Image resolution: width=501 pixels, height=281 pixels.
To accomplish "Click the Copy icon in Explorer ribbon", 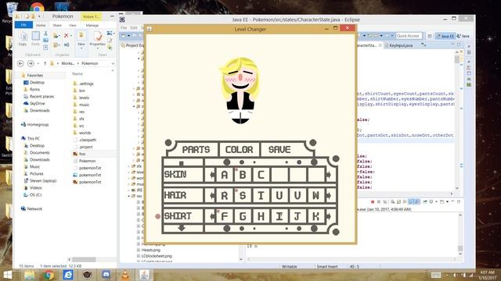I will click(23, 38).
